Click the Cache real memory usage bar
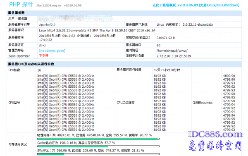The image size is (248, 156). click(x=98, y=146)
